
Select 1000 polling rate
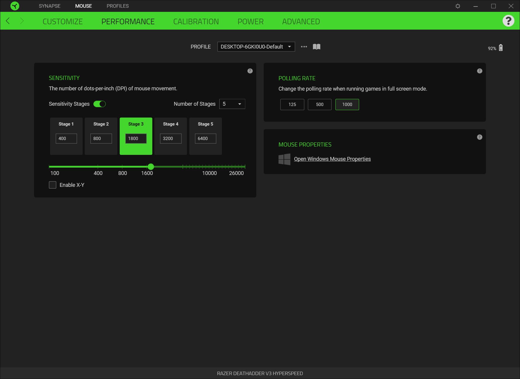[347, 105]
